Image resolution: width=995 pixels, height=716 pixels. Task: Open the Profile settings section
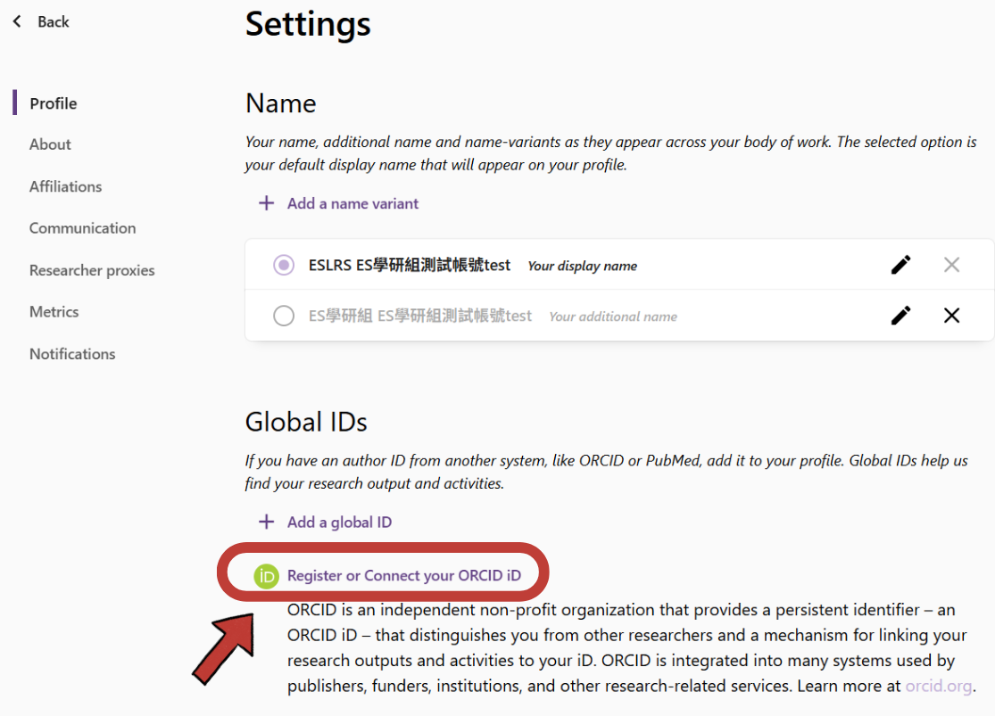coord(54,103)
